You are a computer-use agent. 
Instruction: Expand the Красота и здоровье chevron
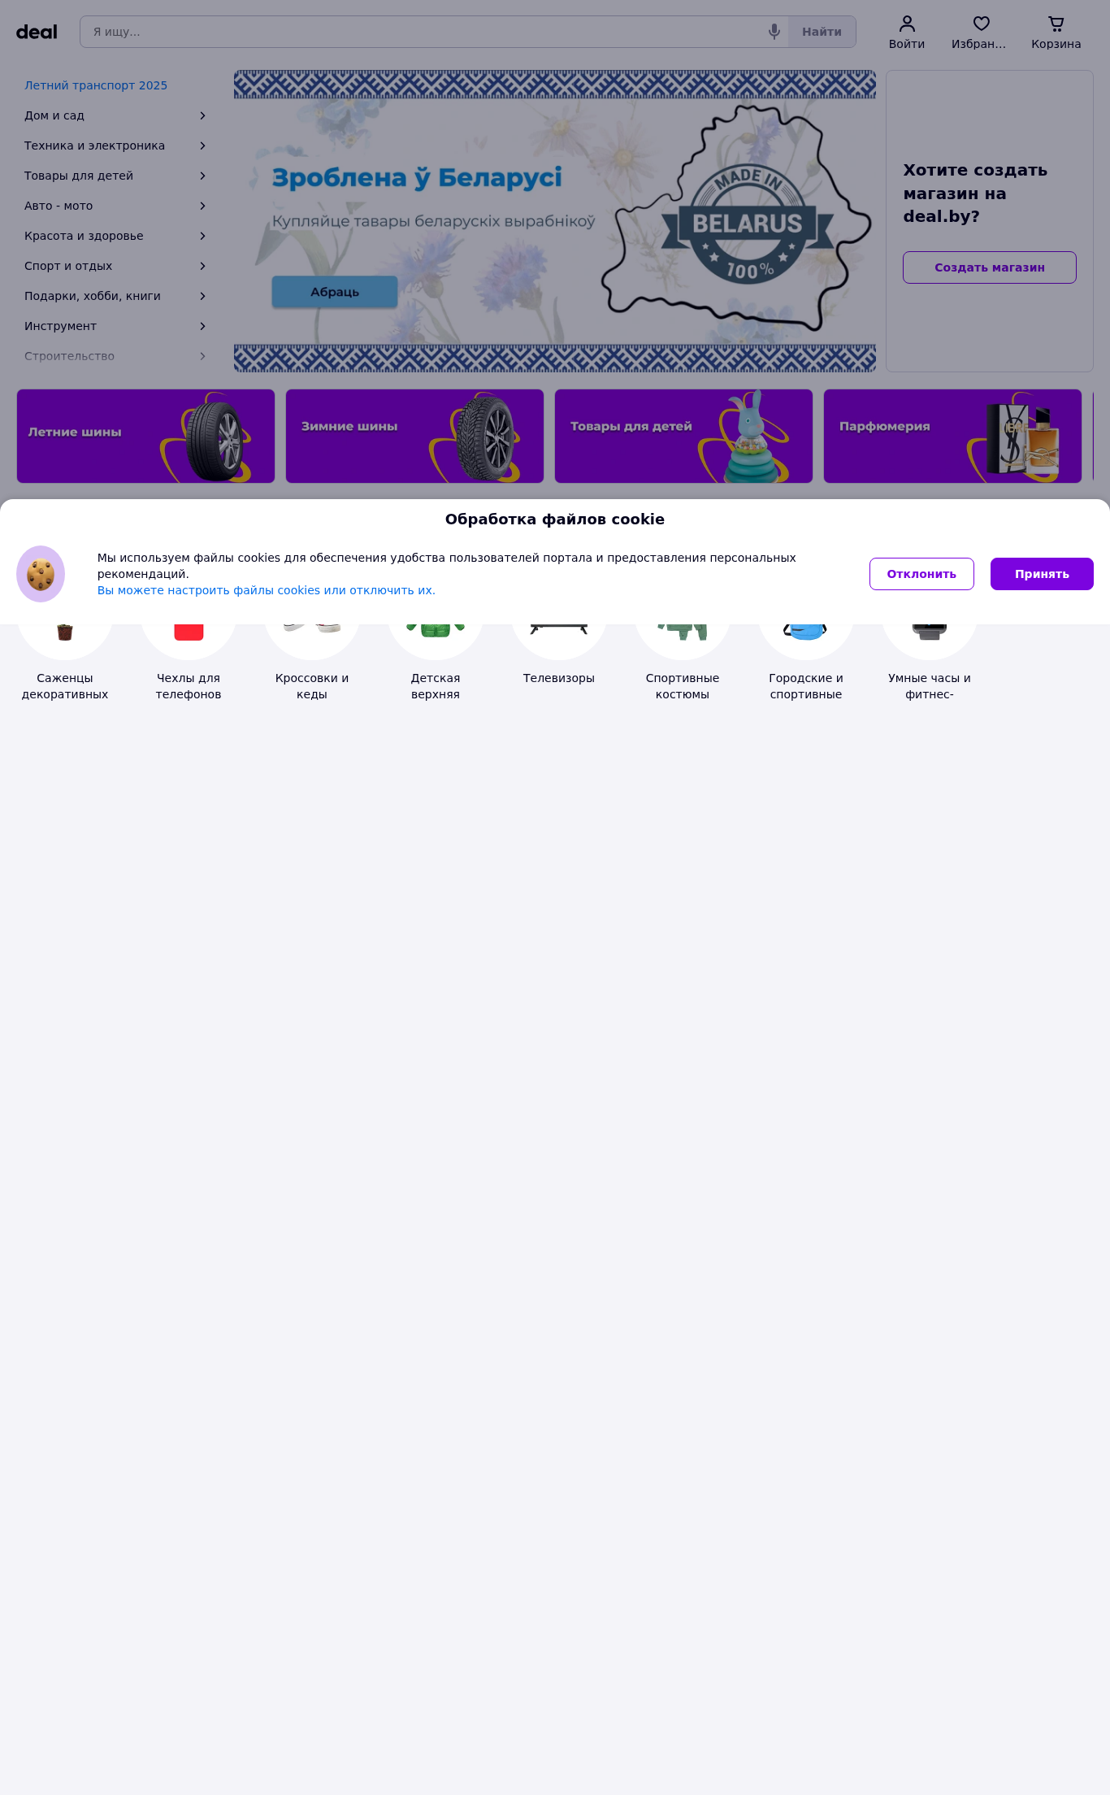coord(202,236)
